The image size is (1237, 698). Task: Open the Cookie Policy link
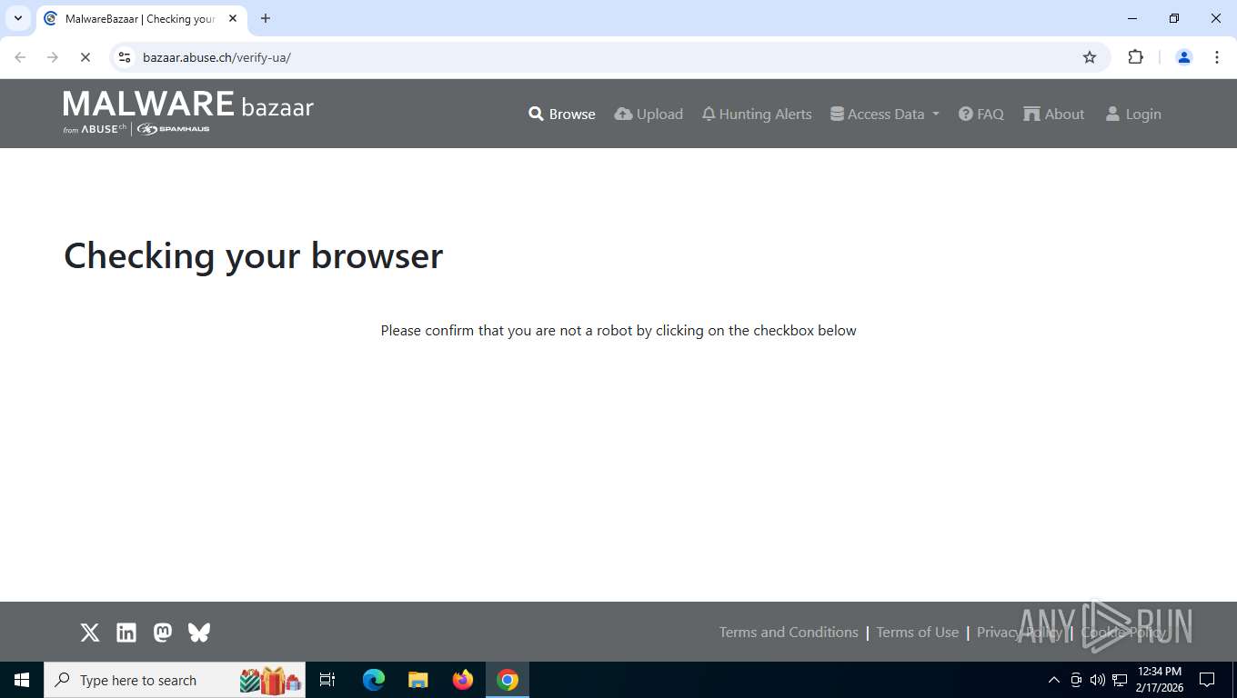point(1123,633)
